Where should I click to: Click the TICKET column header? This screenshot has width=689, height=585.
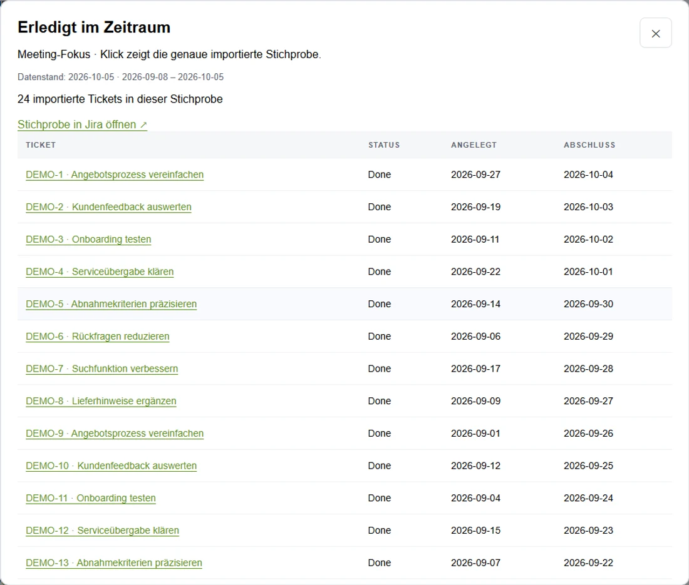[x=41, y=145]
